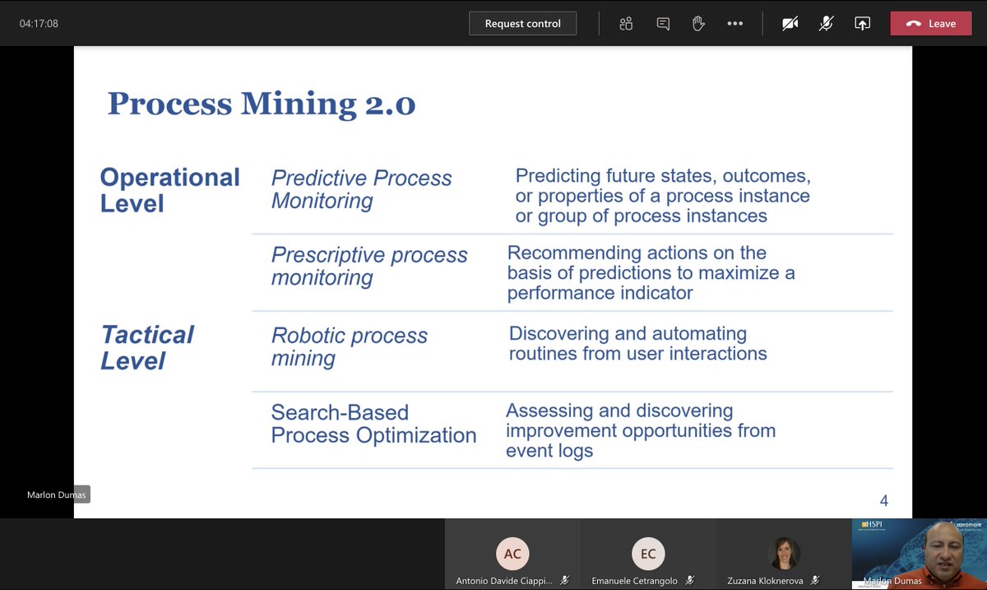
Task: Click Zuzana Kloknerova's profile photo
Action: point(784,554)
